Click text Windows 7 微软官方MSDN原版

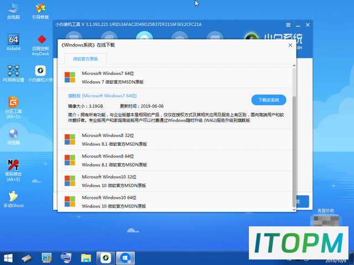coord(113,82)
